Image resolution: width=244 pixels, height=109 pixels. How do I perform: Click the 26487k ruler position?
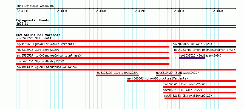point(218,11)
